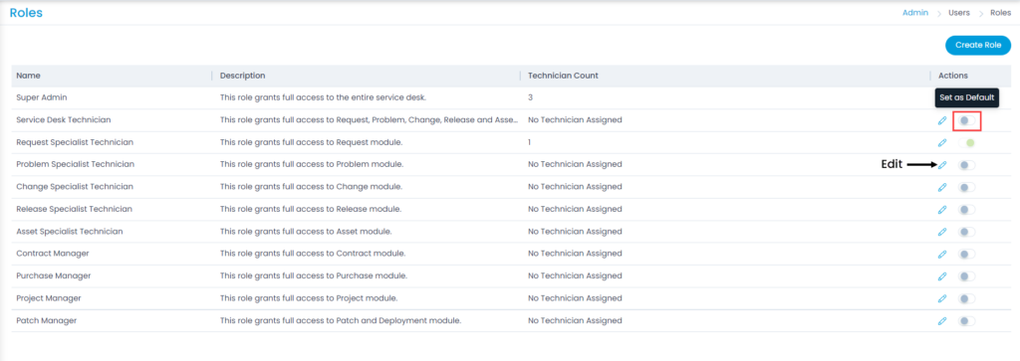
Task: Sort by the Name column header
Action: tap(28, 76)
